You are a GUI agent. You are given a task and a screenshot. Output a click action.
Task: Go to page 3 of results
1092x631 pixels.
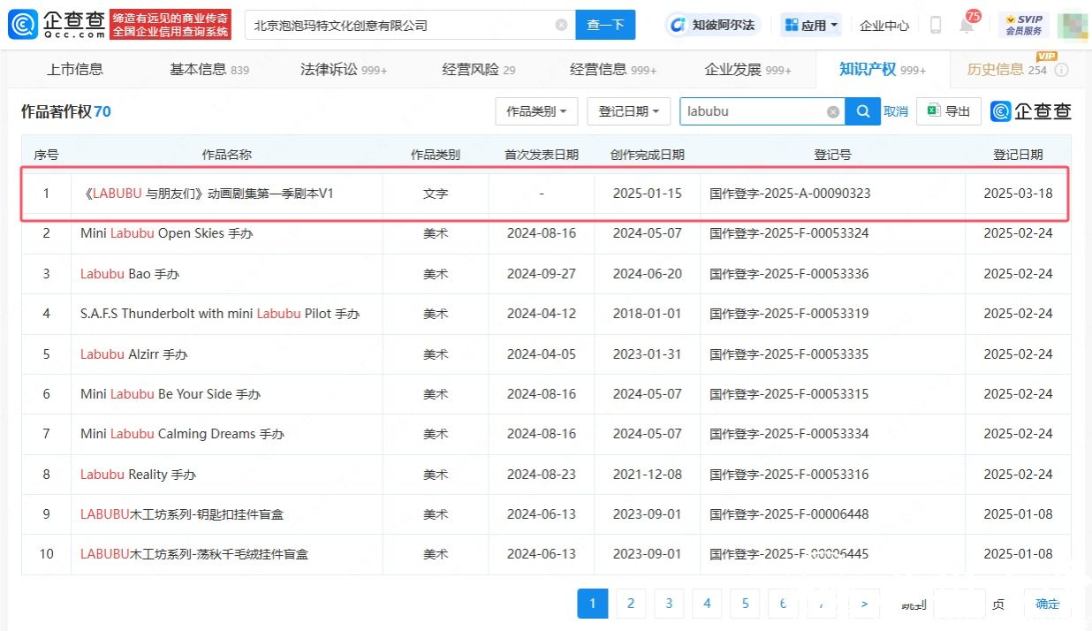[x=669, y=604]
